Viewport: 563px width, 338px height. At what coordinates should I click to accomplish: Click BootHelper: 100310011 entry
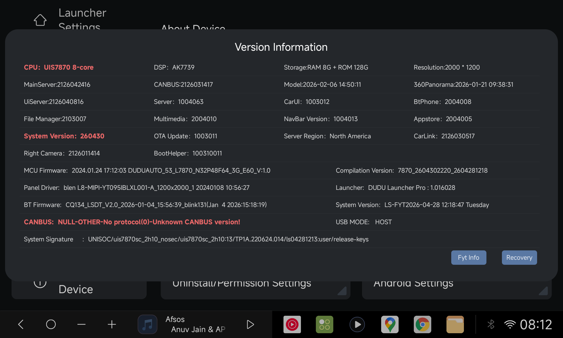(188, 153)
